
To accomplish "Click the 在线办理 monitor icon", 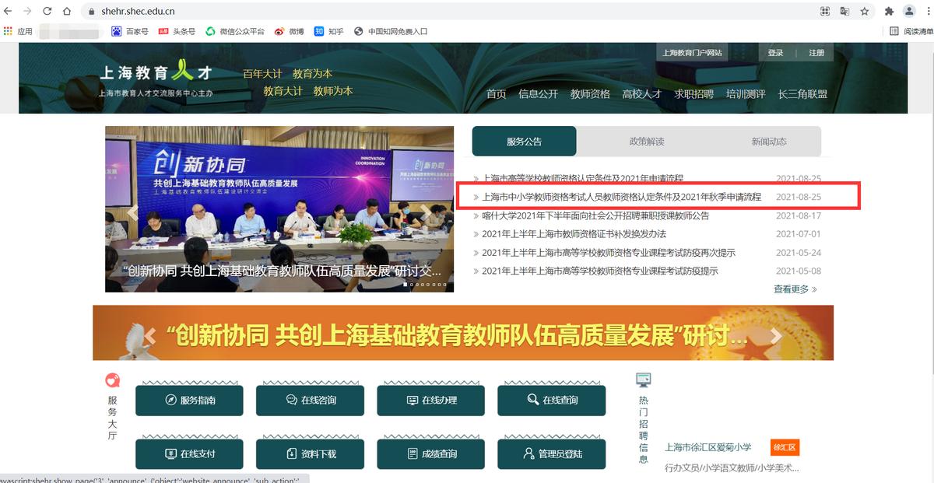I will tap(411, 399).
